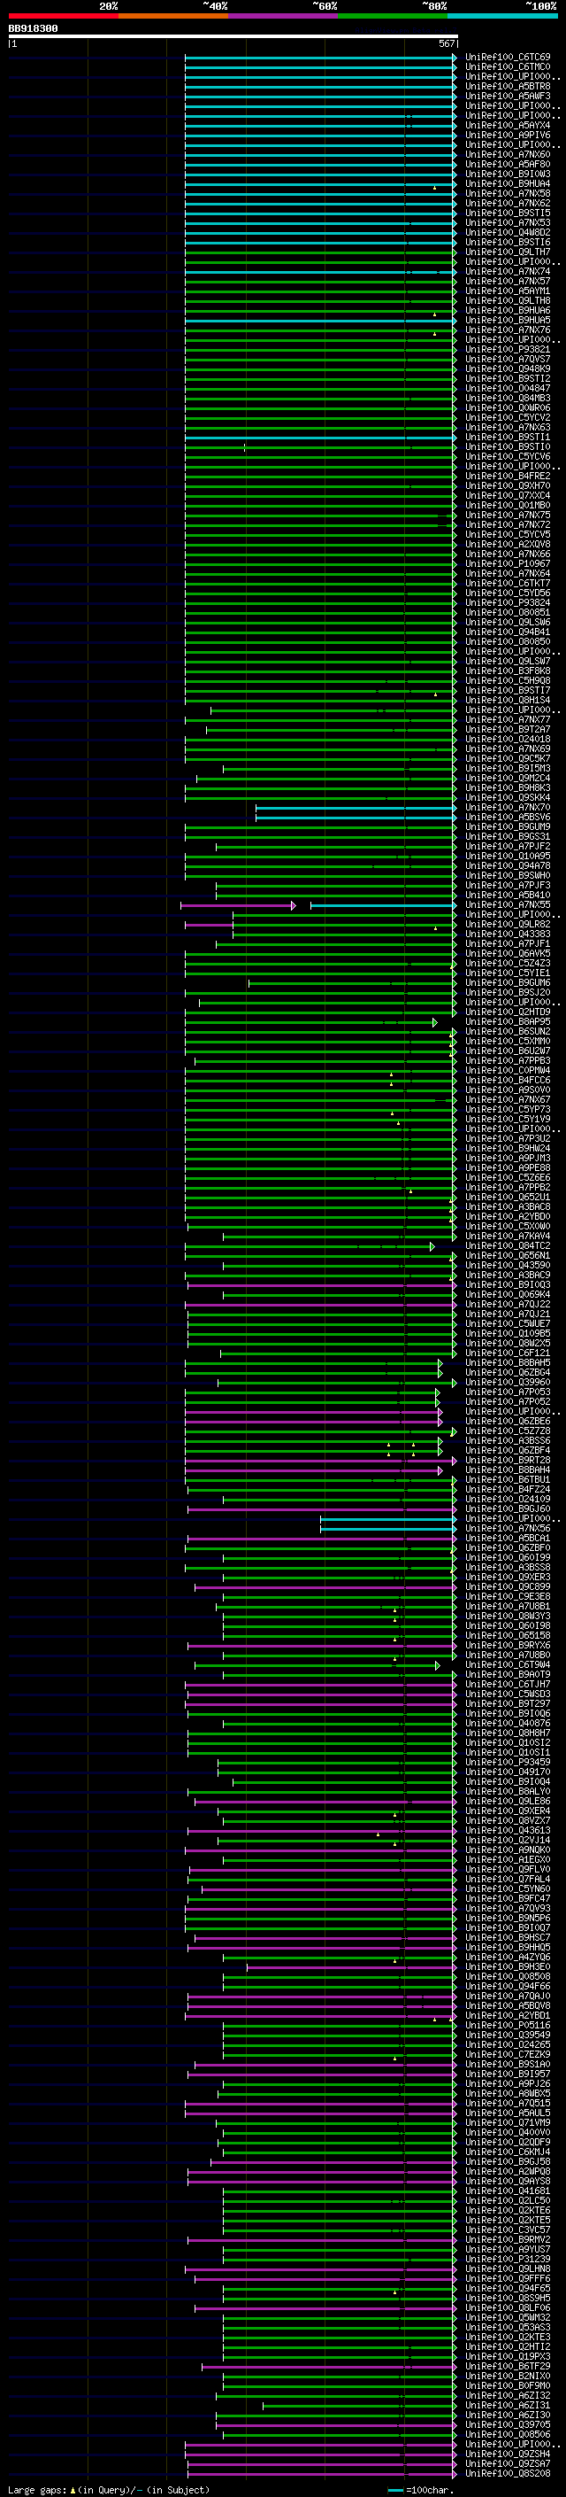
Task: Select UniRef100_Q84TC2 hit
Action: 508,1245
